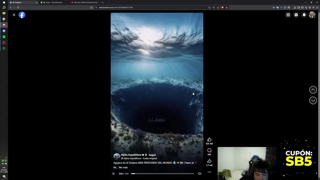Expand the description with Ver más
The width and height of the screenshot is (320, 180).
click(123, 167)
